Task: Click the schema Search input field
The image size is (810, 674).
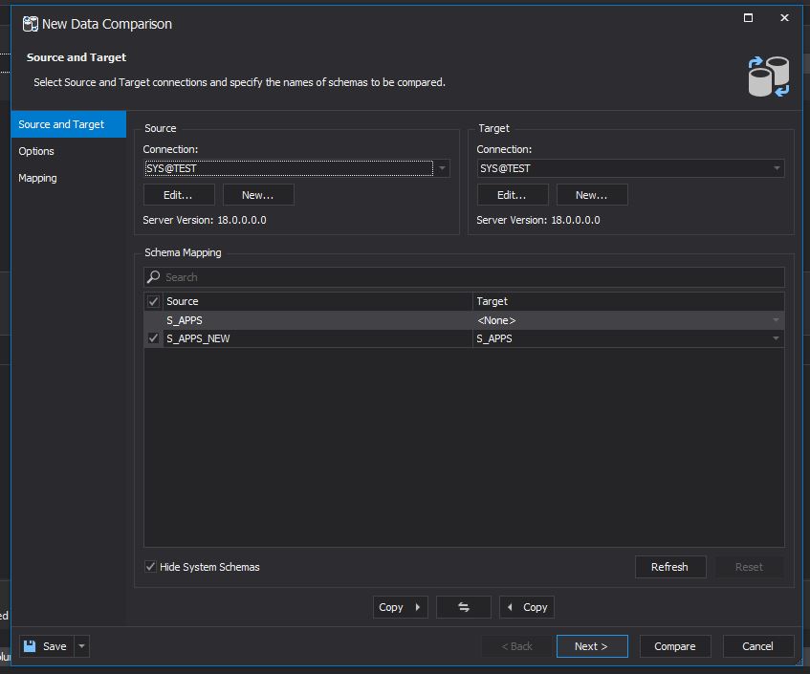Action: pos(469,277)
